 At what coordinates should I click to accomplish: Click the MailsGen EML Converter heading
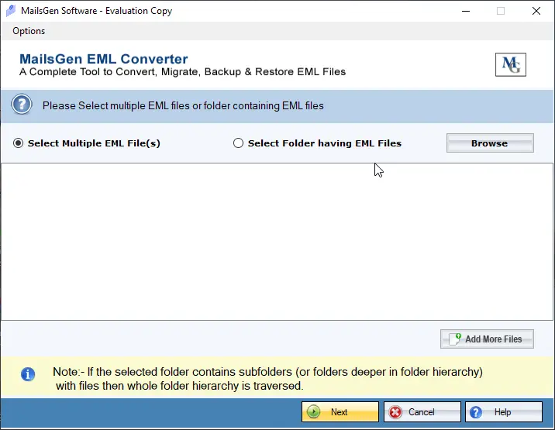tap(103, 59)
